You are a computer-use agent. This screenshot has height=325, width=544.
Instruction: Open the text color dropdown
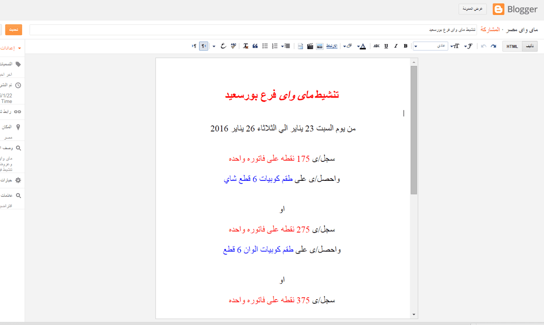tap(362, 46)
